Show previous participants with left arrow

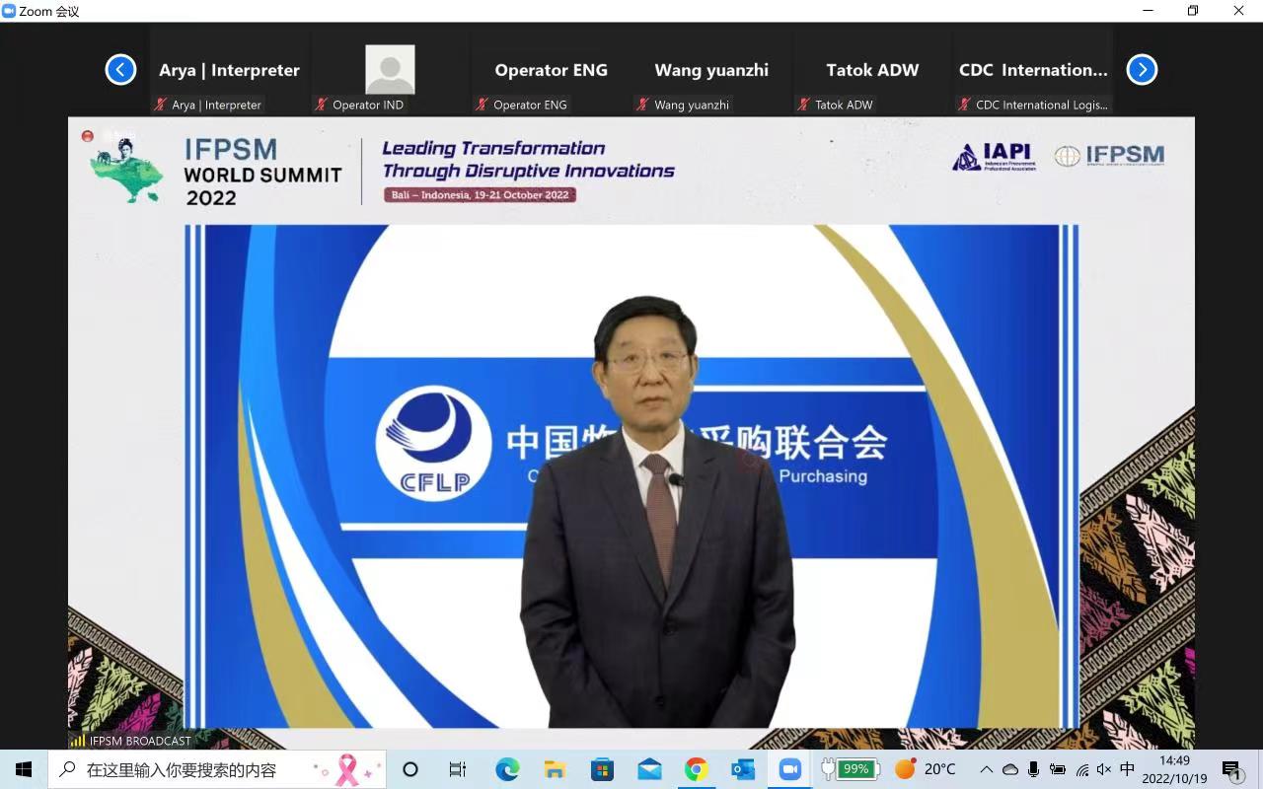coord(120,70)
